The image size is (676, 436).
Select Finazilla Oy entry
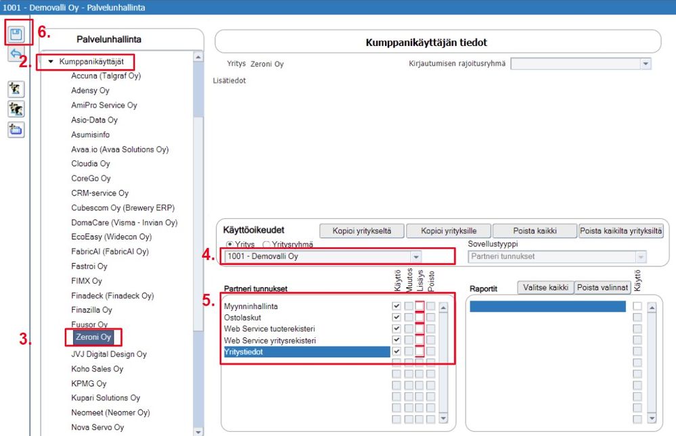coord(92,310)
